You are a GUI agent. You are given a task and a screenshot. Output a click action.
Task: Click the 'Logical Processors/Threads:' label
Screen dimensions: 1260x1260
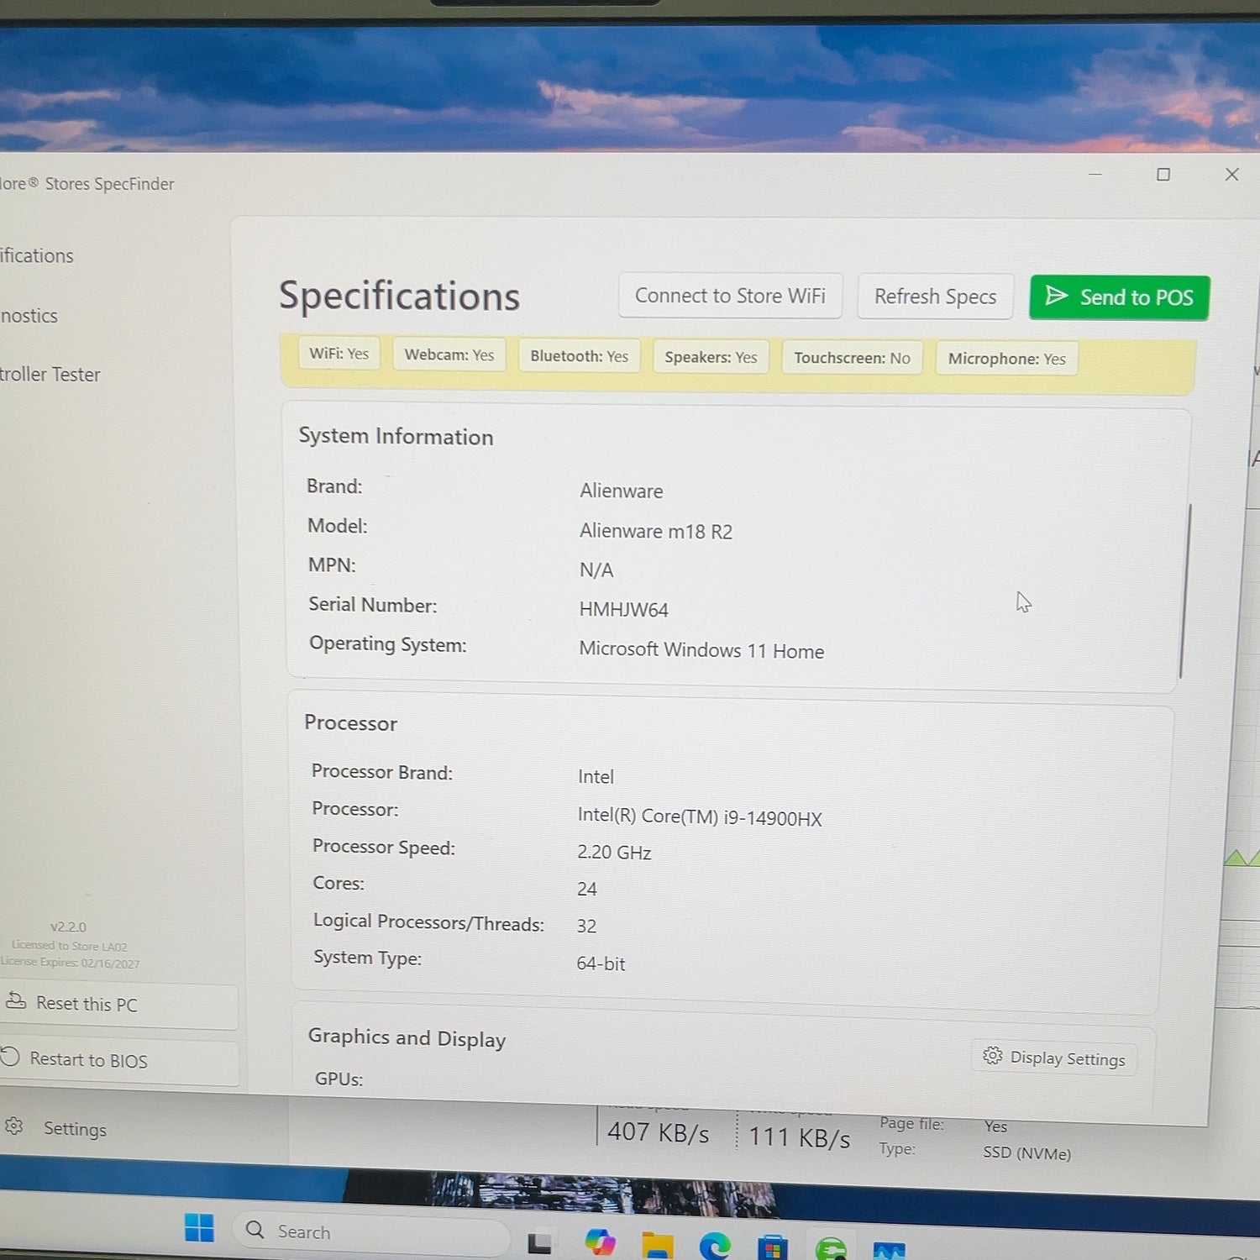tap(428, 922)
